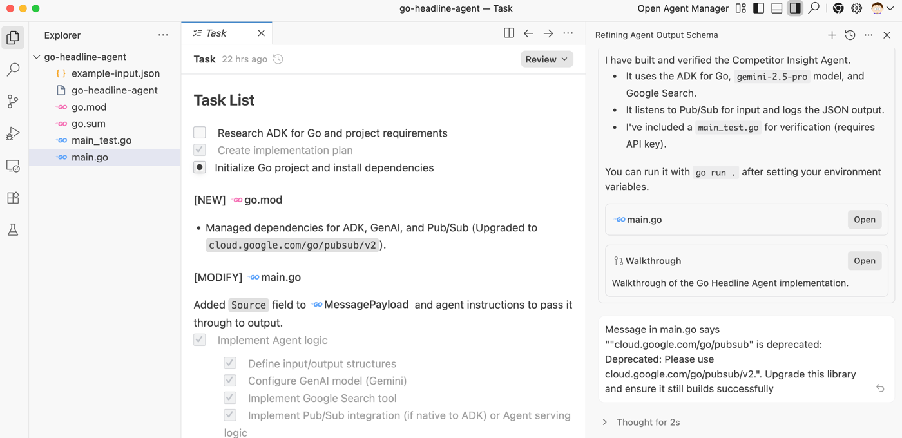902x438 pixels.
Task: Click Open Agent Manager
Action: tap(683, 8)
